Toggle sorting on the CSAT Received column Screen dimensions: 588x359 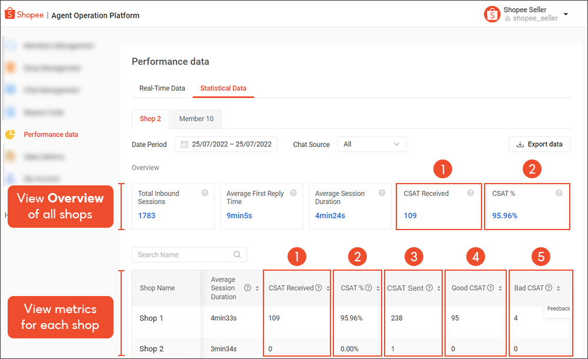(328, 287)
